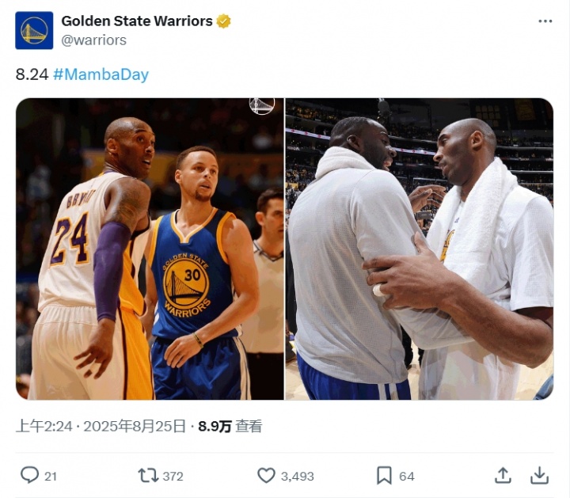Click the 64 bookmarks count
This screenshot has width=570, height=498.
tap(407, 476)
